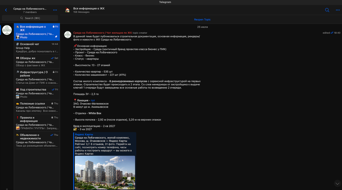
Task: Click the icon of Полезные ссылки topic
Action: (17, 104)
